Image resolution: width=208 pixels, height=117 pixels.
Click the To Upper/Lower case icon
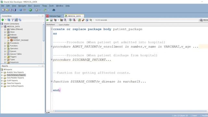coord(91,20)
